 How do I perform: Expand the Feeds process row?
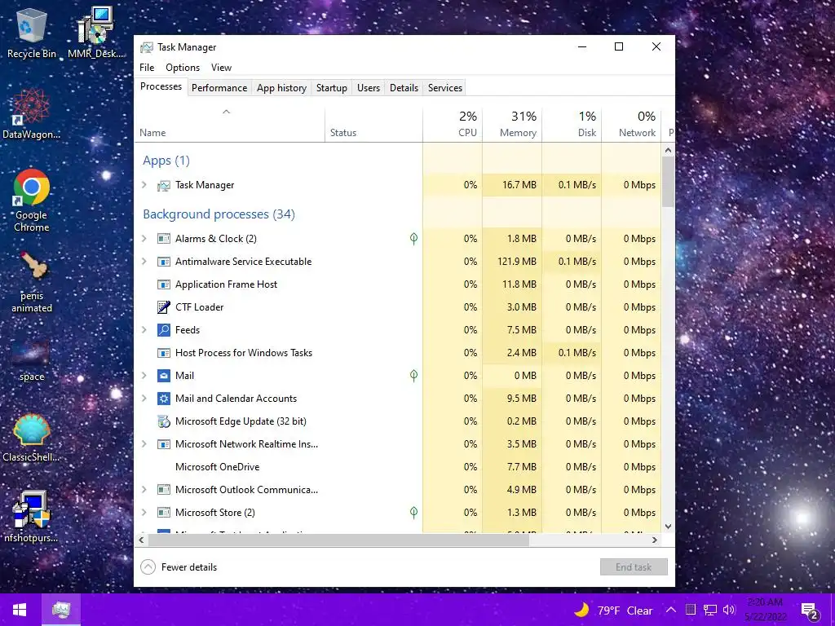tap(144, 330)
